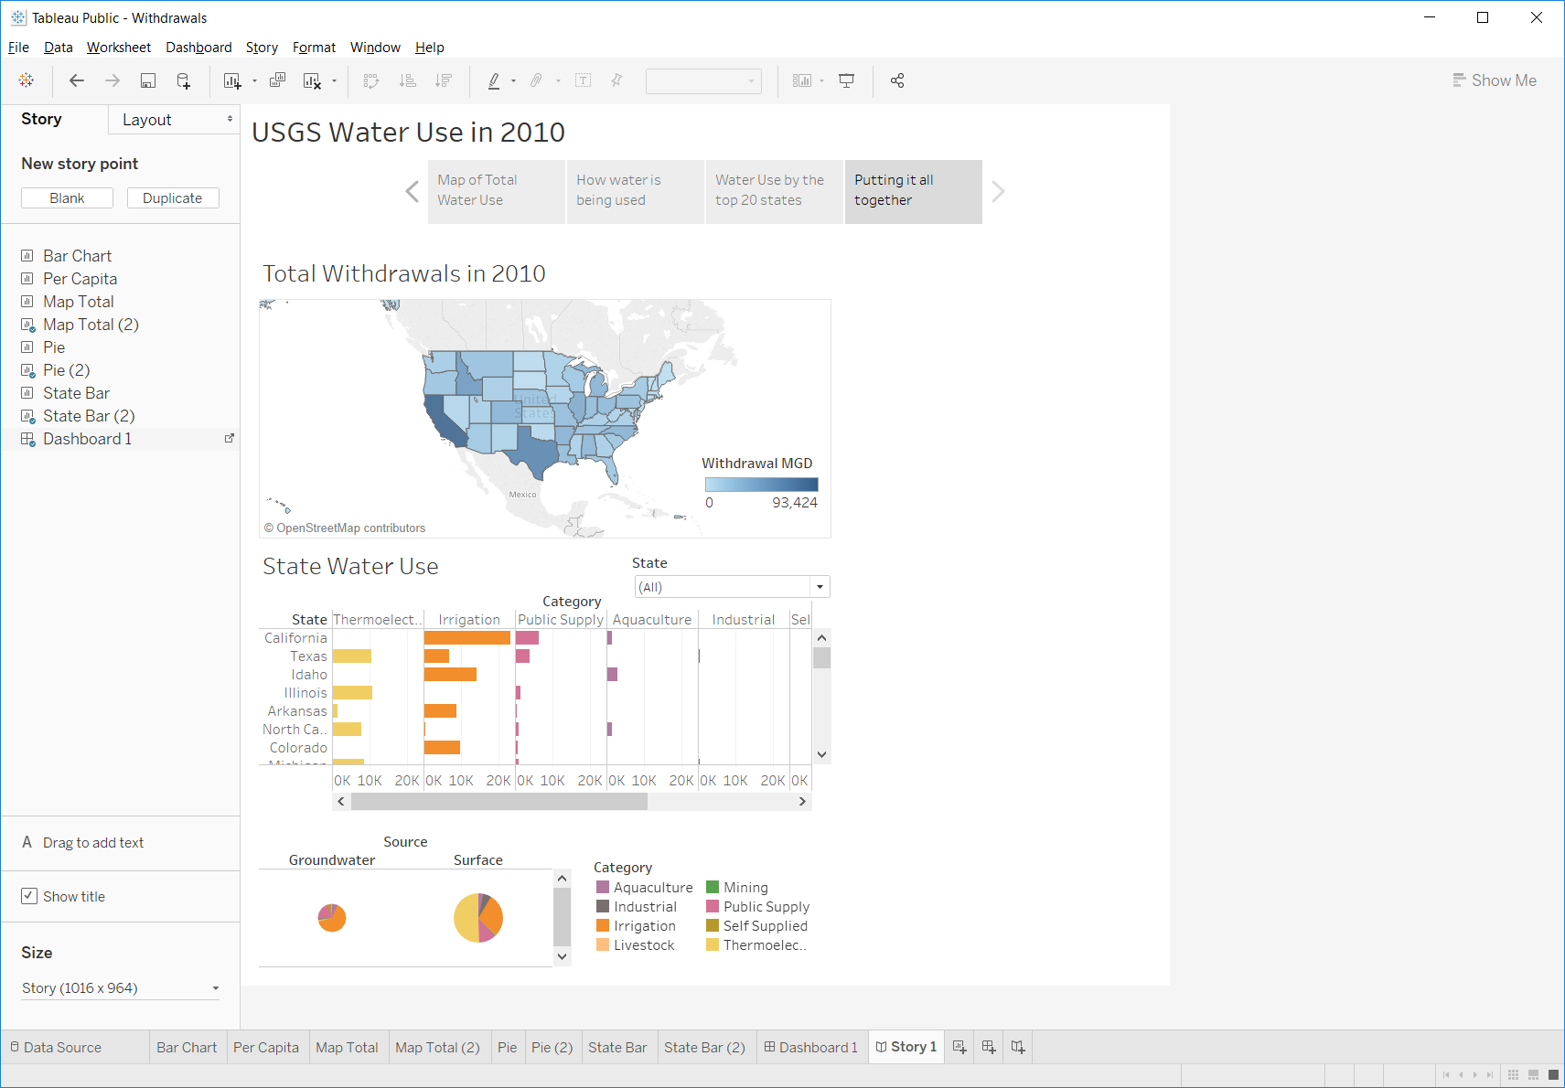Click the new story tab icon
1565x1088 pixels.
[1018, 1047]
